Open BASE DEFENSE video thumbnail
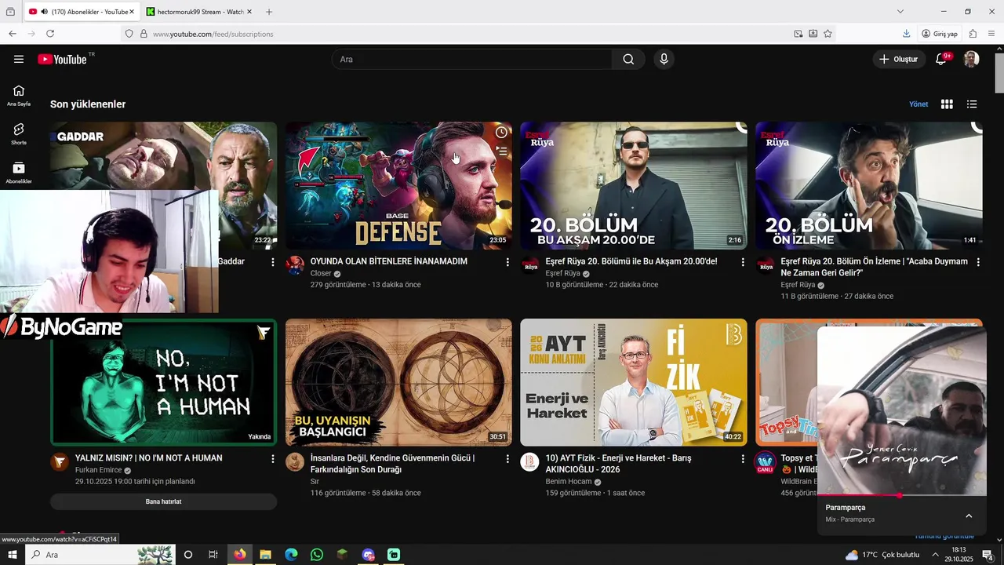 tap(398, 185)
